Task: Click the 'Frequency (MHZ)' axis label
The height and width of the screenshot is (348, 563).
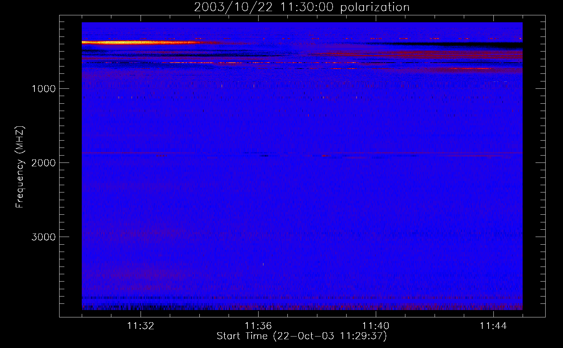Action: tap(20, 167)
